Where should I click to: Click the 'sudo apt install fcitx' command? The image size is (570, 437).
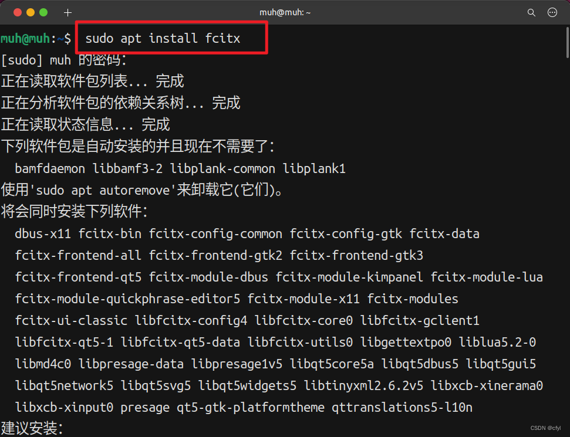click(x=163, y=39)
